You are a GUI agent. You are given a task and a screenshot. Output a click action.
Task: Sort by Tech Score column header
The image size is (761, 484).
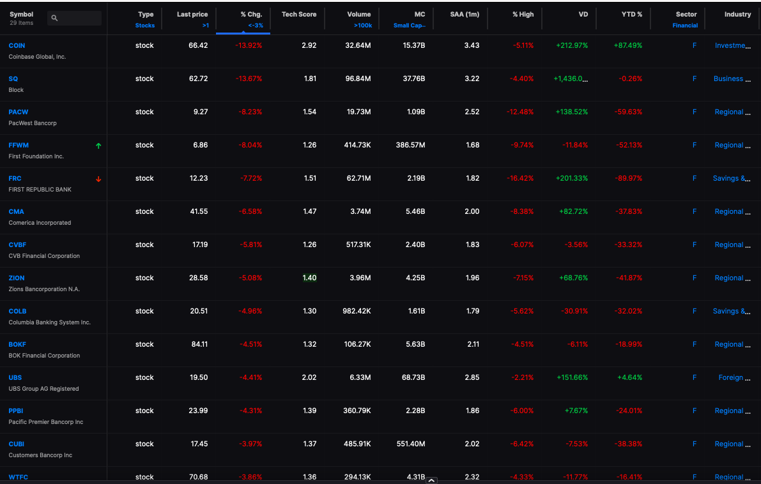[x=299, y=15]
